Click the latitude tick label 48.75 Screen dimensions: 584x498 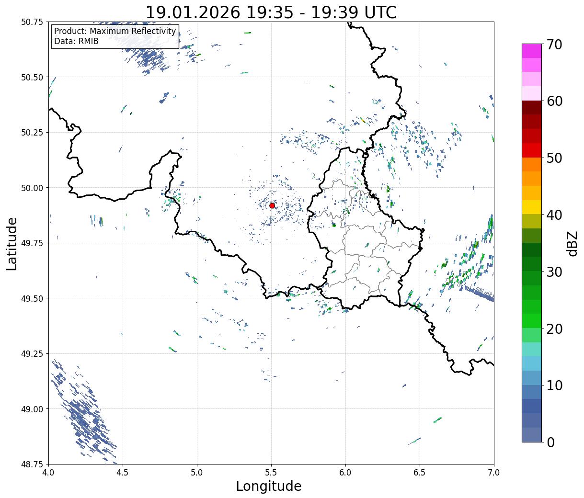[x=32, y=464]
